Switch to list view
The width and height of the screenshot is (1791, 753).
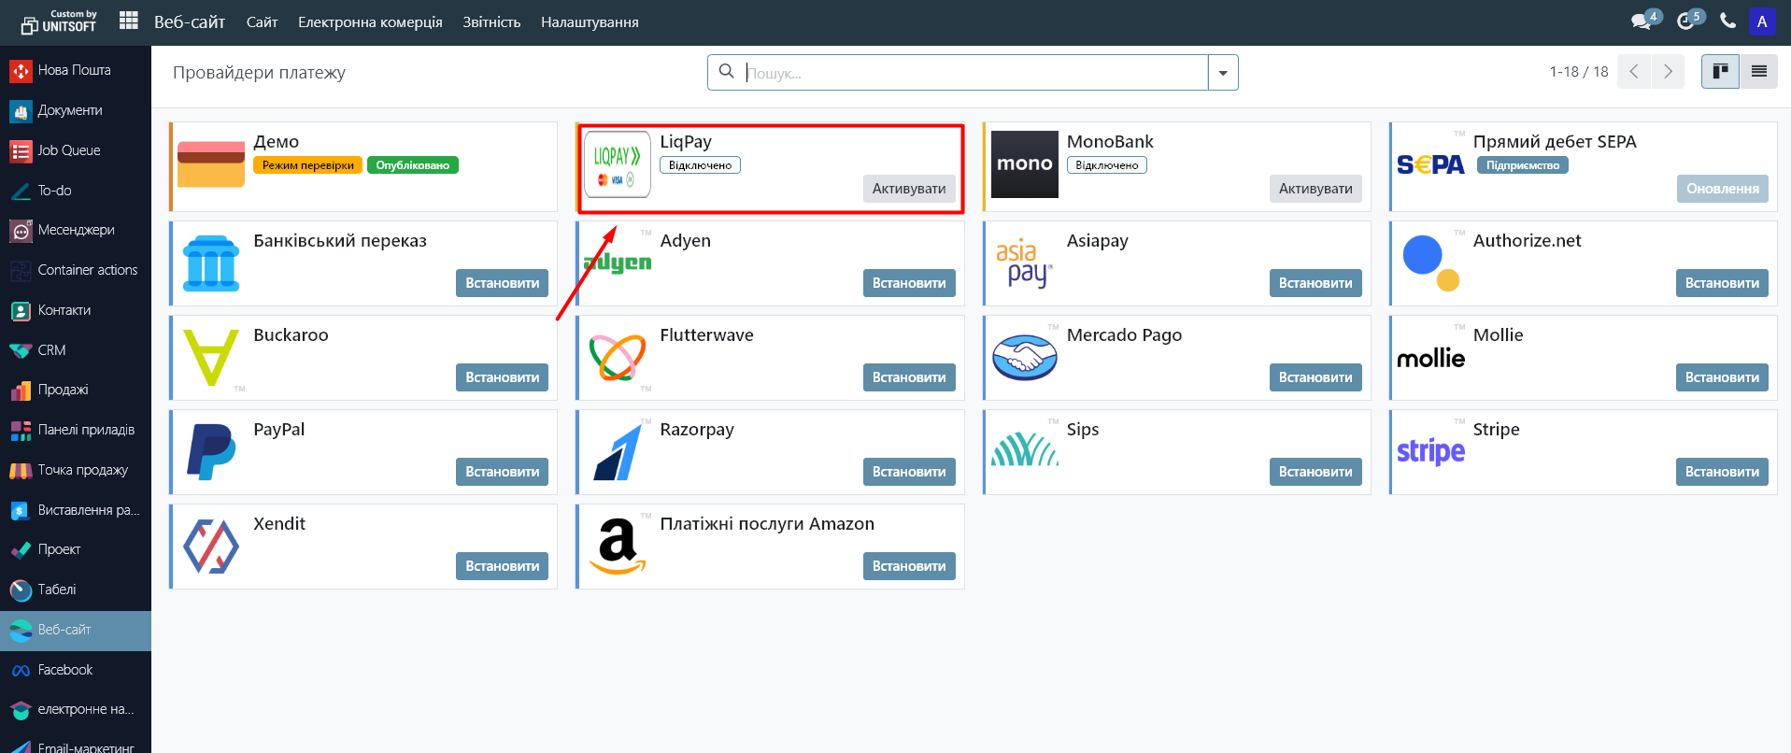point(1758,72)
